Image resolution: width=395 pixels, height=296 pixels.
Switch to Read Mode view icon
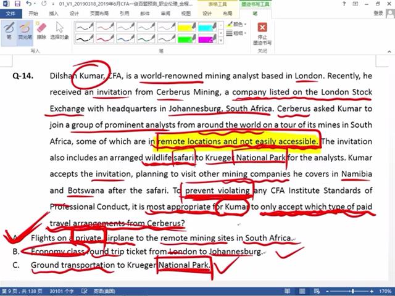click(287, 291)
